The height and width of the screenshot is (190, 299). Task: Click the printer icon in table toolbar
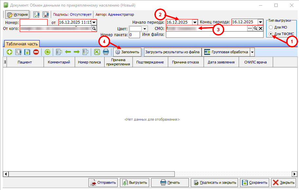click(x=106, y=52)
